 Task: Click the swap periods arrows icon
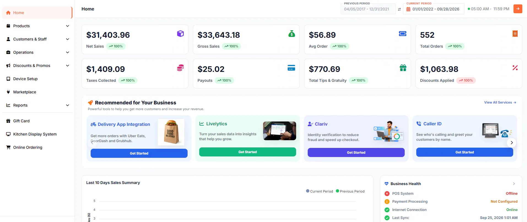click(399, 9)
